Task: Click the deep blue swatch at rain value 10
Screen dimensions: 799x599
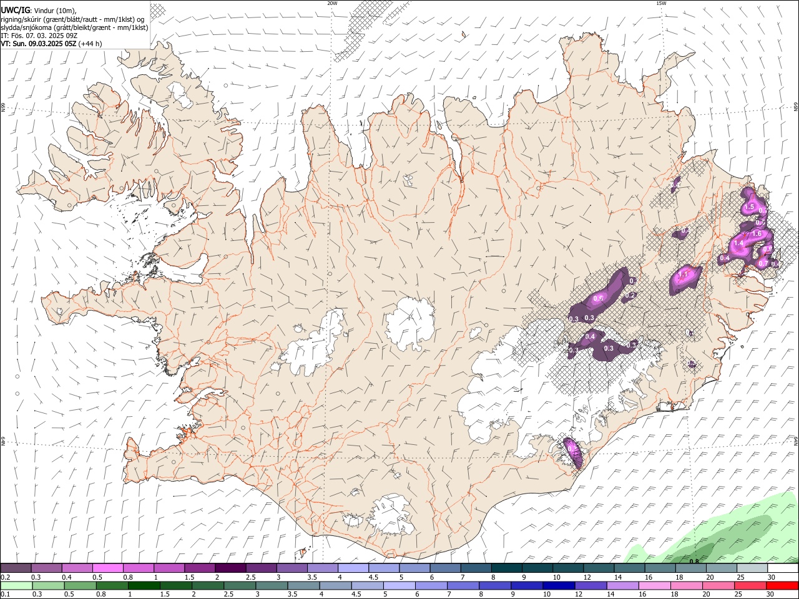Action: pyautogui.click(x=560, y=585)
